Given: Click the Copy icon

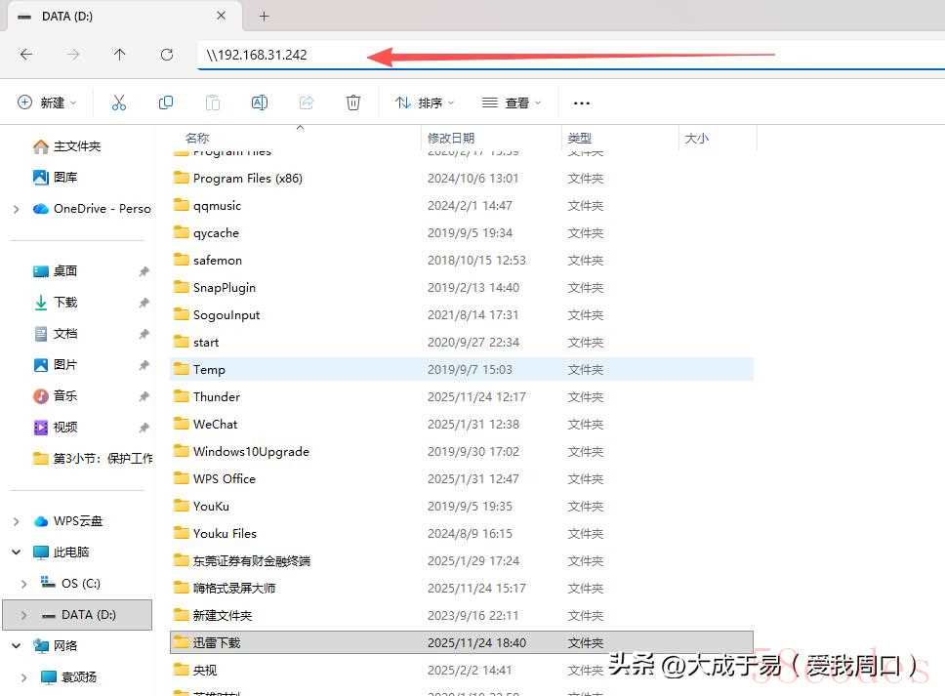Looking at the screenshot, I should [x=166, y=103].
